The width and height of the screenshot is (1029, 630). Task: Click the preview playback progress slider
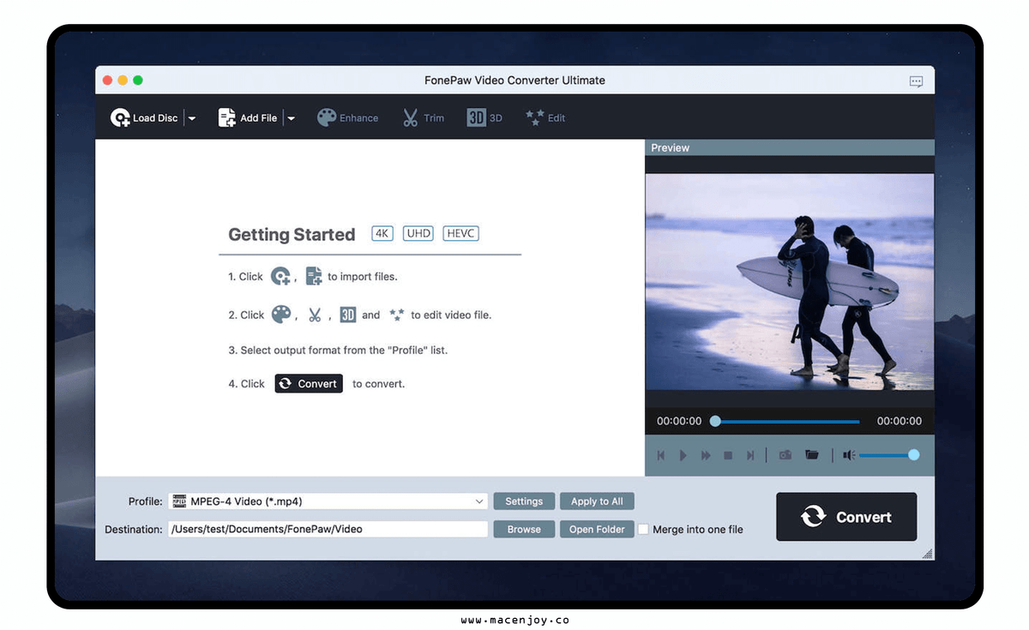pyautogui.click(x=785, y=421)
